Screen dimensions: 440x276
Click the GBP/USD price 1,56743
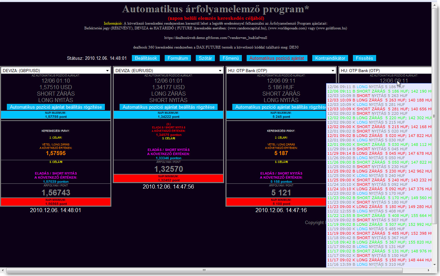(56, 193)
